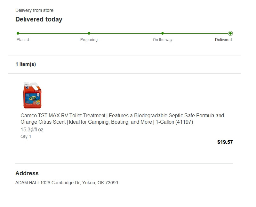Click the Delivered today heading

(x=39, y=19)
